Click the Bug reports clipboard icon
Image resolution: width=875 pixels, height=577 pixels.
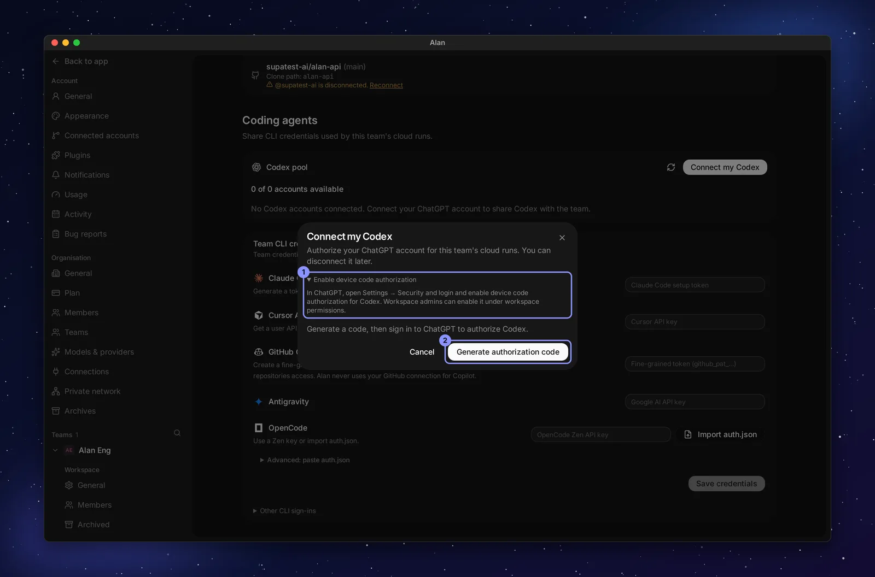pos(56,234)
